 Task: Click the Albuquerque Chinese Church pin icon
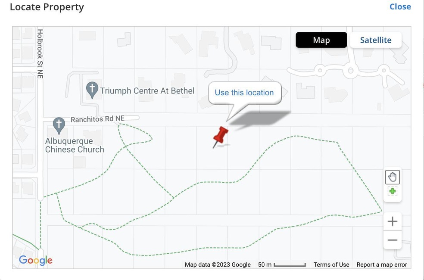pyautogui.click(x=59, y=126)
